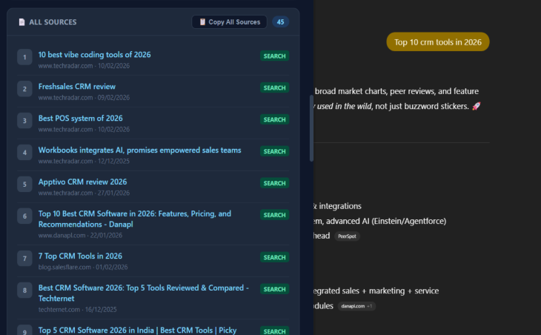Click 'www.techradar.com · 12/12/2025' text
Viewport: 541px width, 335px height.
[x=84, y=161]
